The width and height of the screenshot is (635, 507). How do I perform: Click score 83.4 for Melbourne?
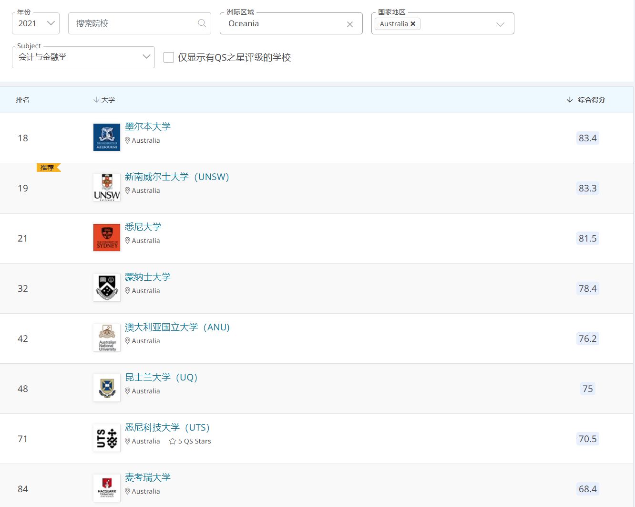pyautogui.click(x=588, y=138)
